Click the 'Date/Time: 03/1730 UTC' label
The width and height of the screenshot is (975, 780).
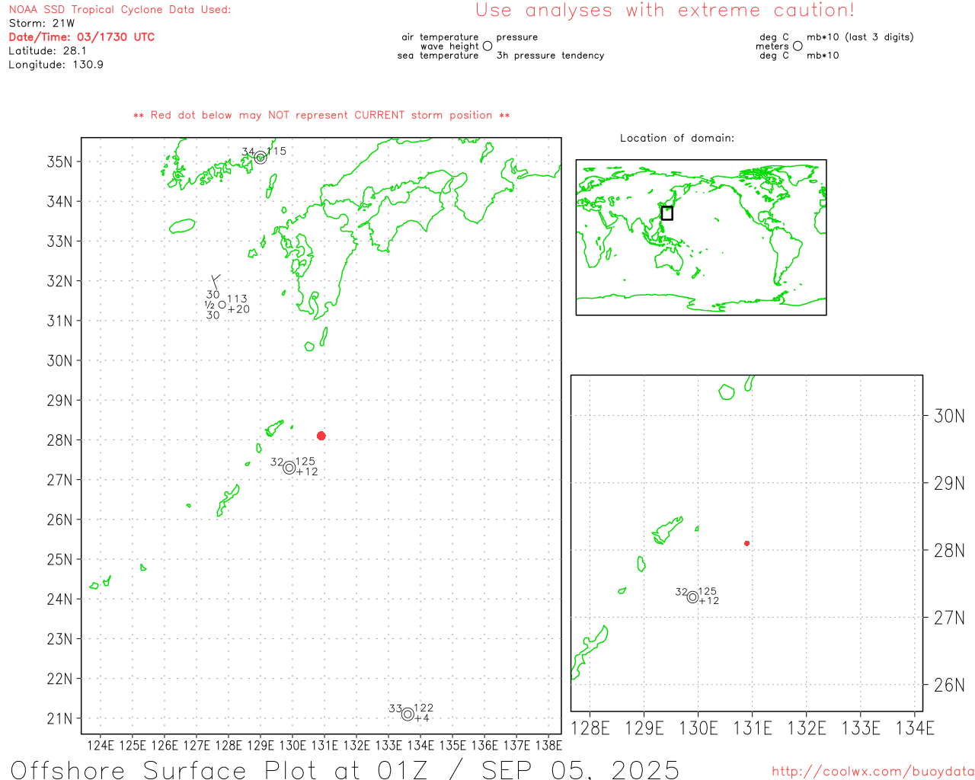(x=82, y=37)
